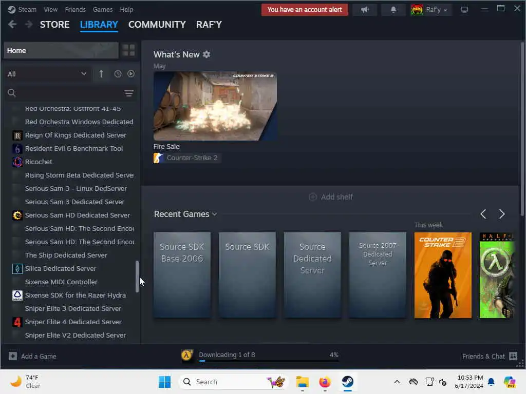Open the Fire Sale news thumbnail
526x394 pixels.
pos(215,106)
